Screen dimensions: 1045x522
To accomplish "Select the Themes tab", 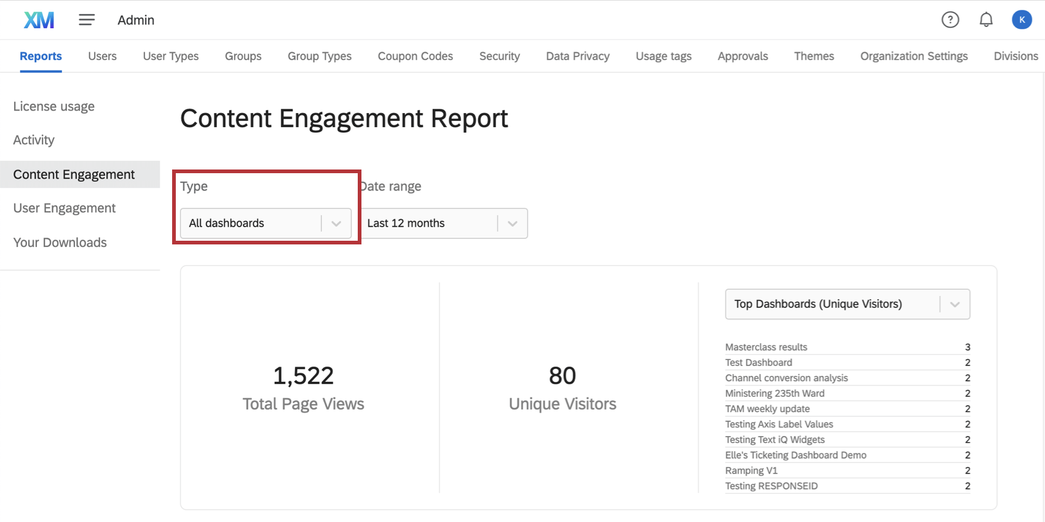I will click(x=814, y=56).
